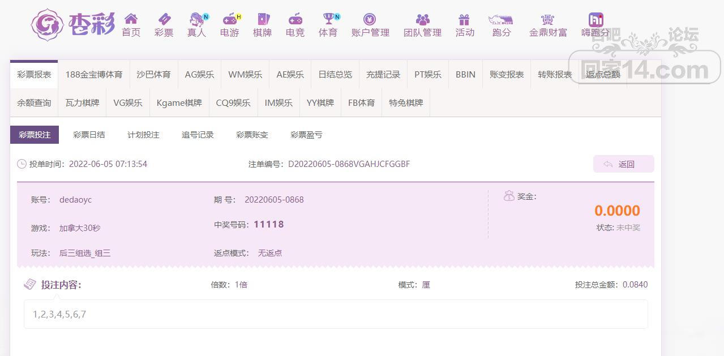The image size is (724, 356).
Task: Click the 首页 home icon
Action: [x=131, y=19]
